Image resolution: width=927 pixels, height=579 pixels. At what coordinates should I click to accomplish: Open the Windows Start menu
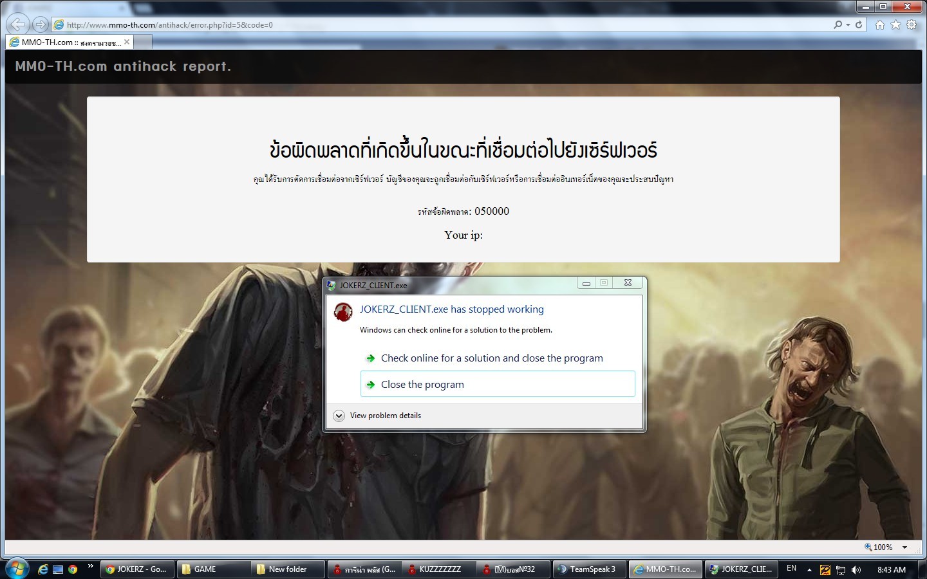pos(17,569)
